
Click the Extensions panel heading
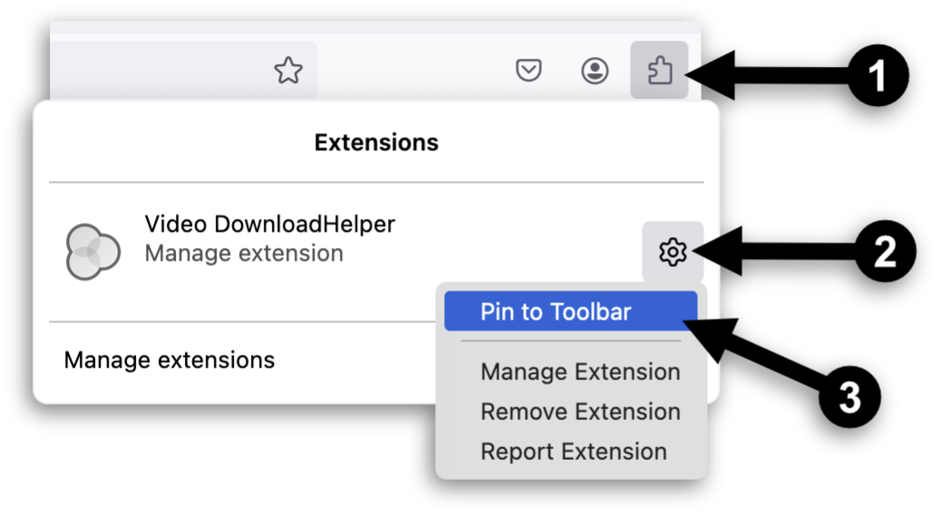coord(376,142)
